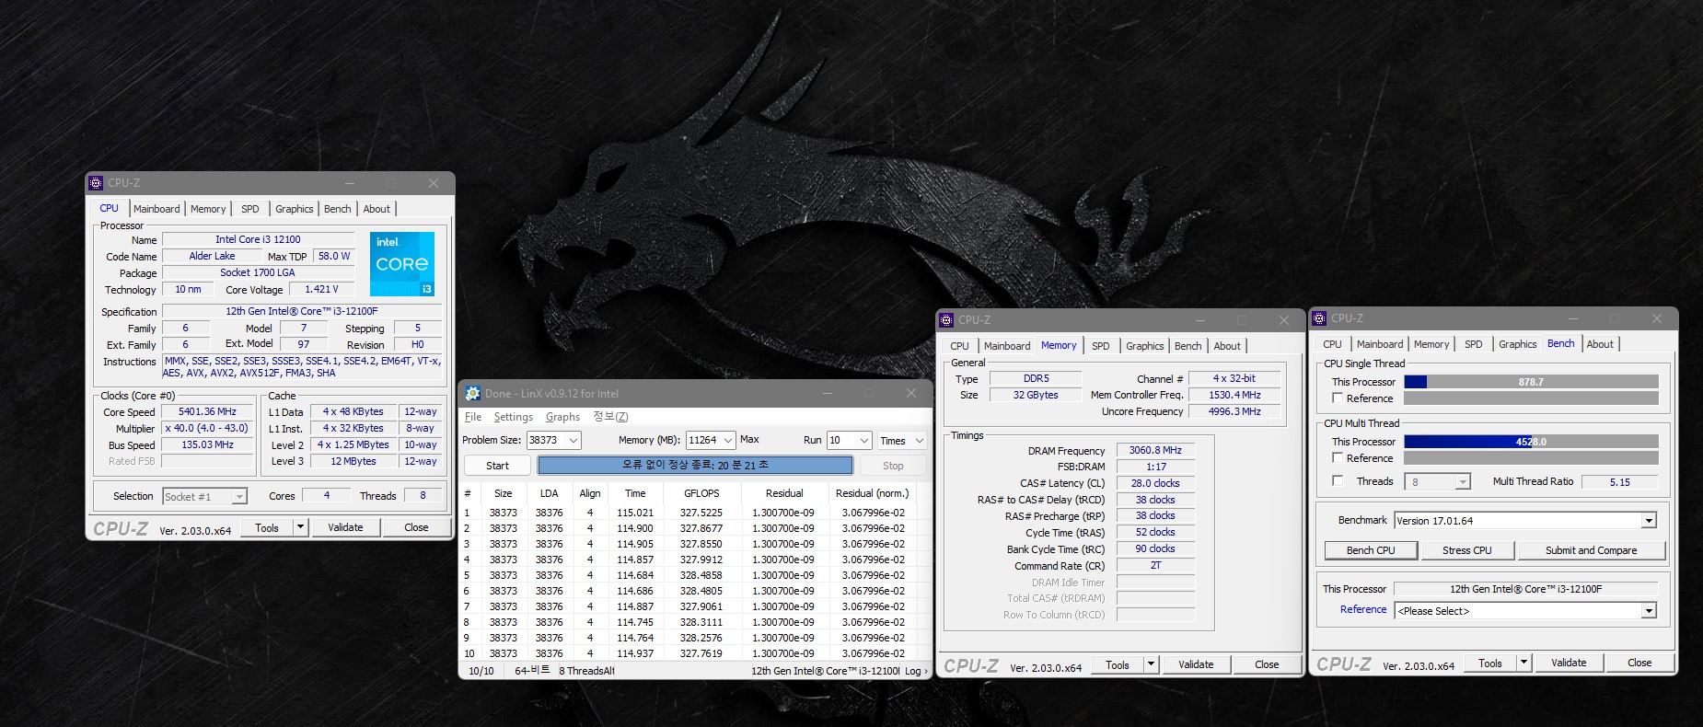This screenshot has width=1703, height=727.
Task: Click the Core Speed value 5401.36 MHz
Action: point(207,412)
